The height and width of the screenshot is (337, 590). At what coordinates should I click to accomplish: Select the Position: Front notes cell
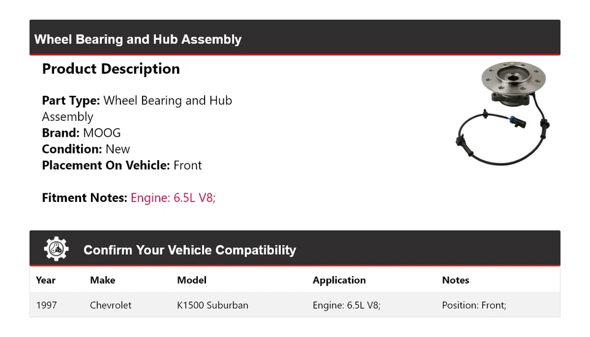pos(474,305)
